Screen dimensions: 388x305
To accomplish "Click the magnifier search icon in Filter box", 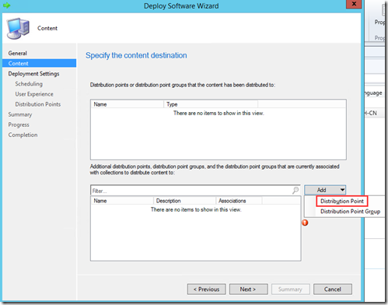I will point(295,191).
